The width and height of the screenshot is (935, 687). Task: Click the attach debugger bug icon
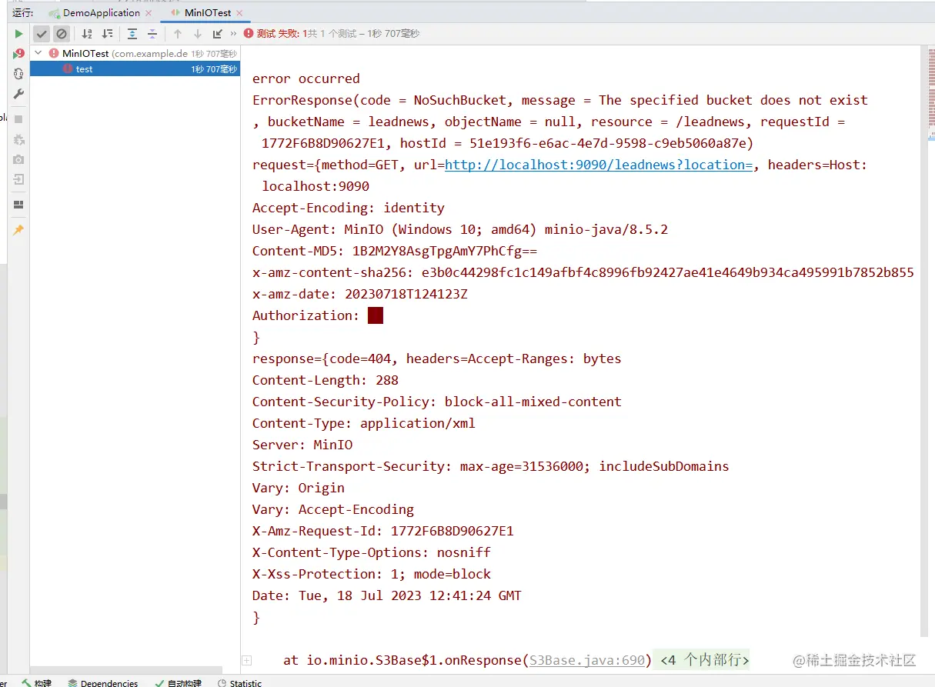click(18, 140)
